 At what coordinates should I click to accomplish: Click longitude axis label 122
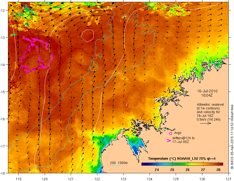pos(97,179)
